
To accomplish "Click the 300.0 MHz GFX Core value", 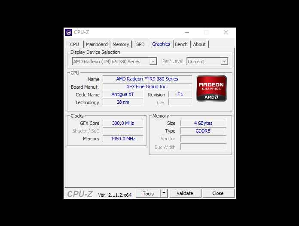I will click(x=123, y=123).
